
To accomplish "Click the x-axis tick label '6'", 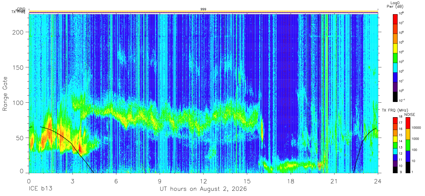I will pyautogui.click(x=116, y=181).
